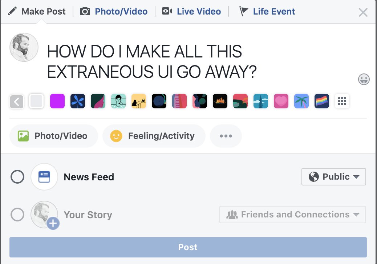Collapse background picker with left arrow

pyautogui.click(x=16, y=101)
